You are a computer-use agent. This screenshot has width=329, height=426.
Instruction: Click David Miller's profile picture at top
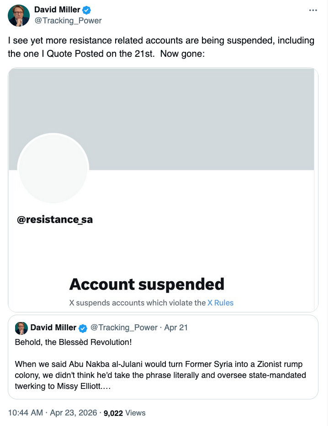coord(19,15)
